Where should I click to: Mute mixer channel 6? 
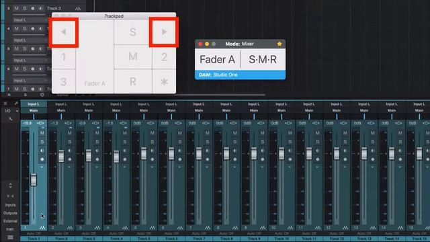tap(179, 133)
